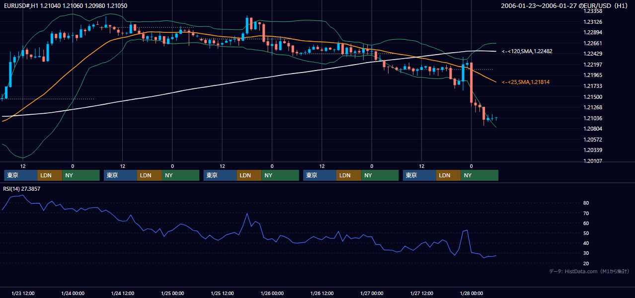The height and width of the screenshot is (298, 635).
Task: Click RSI scale value 20
Action: 586,263
